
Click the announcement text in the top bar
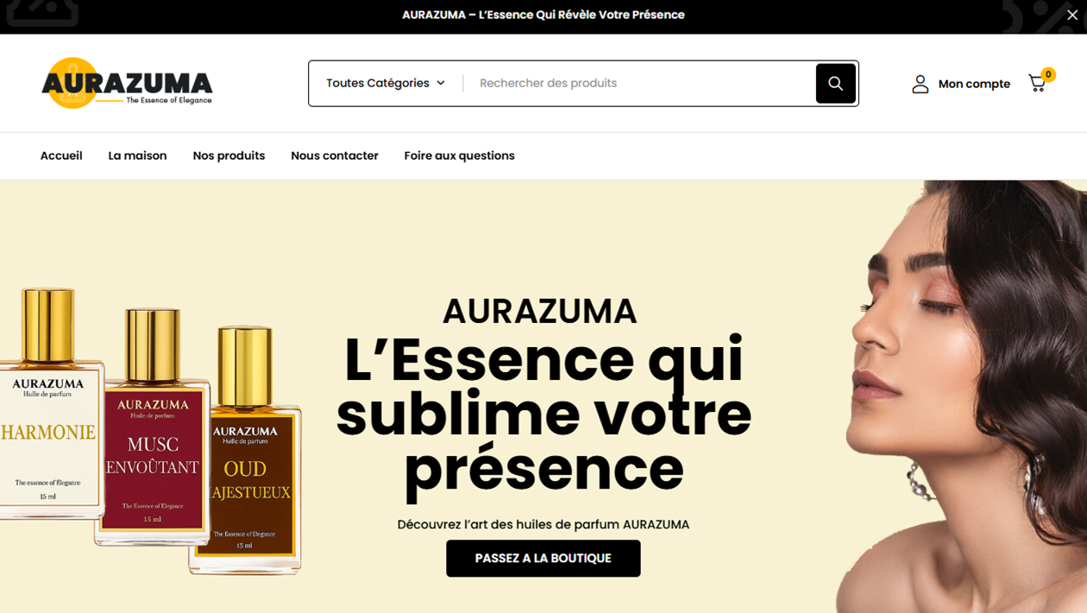click(543, 15)
